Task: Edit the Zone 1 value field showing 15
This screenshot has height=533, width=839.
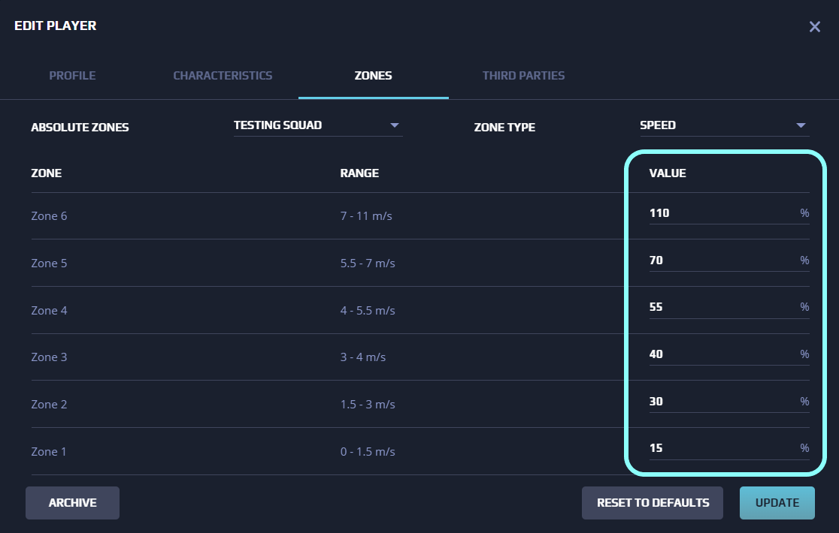Action: pos(728,448)
